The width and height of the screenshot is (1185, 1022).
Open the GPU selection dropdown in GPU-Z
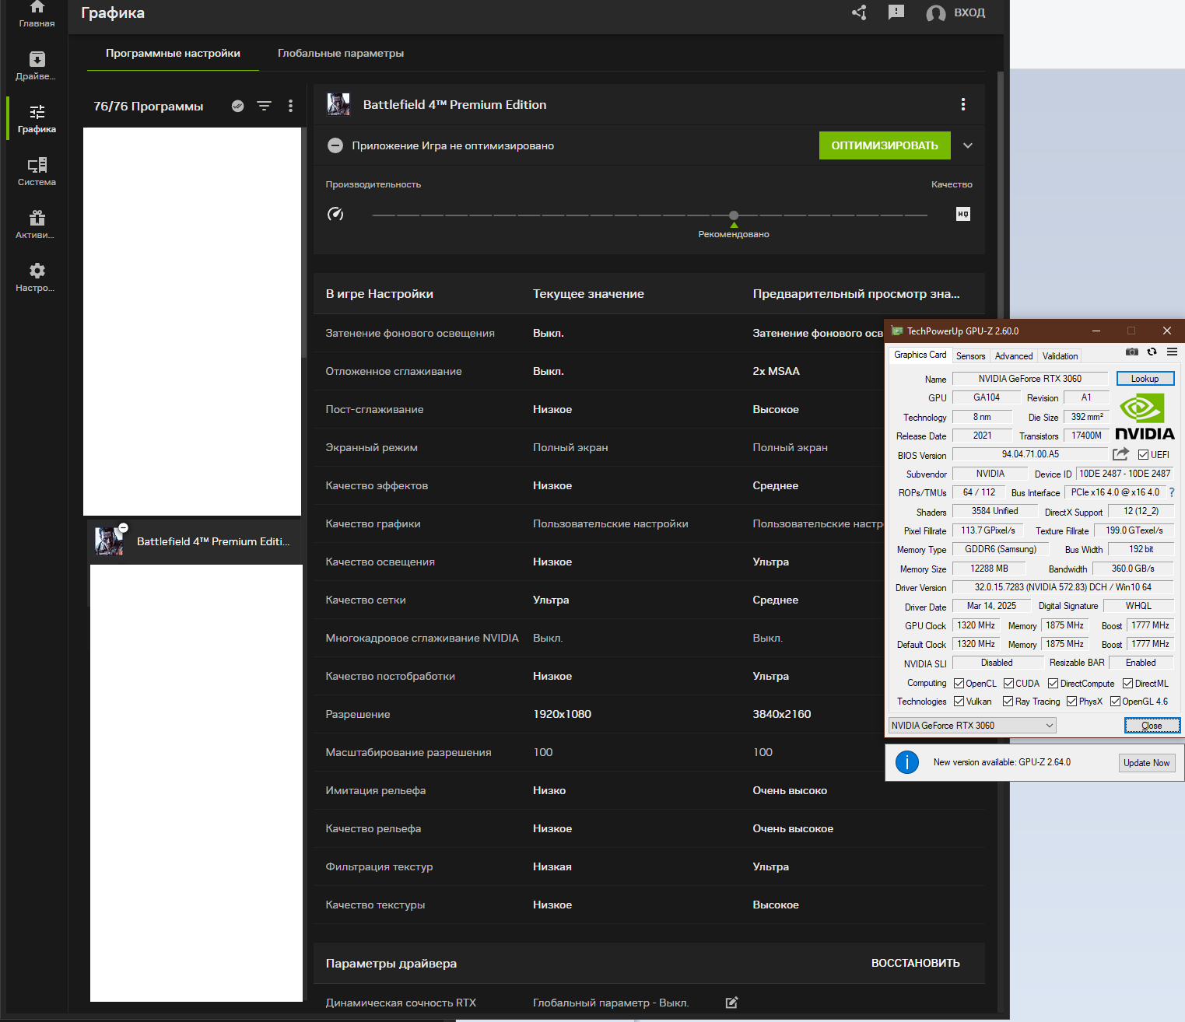pyautogui.click(x=973, y=726)
